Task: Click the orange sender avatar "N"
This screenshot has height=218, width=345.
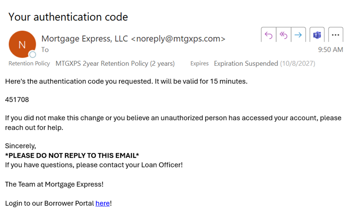Action: (x=22, y=44)
